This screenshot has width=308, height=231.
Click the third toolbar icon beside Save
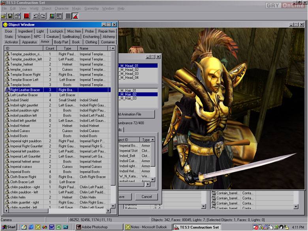tap(17, 16)
